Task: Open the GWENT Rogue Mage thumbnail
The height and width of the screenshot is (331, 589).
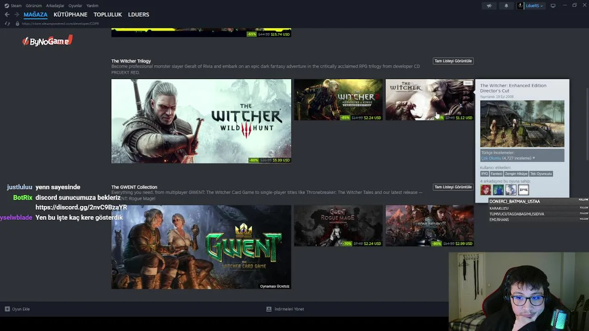Action: [x=338, y=226]
